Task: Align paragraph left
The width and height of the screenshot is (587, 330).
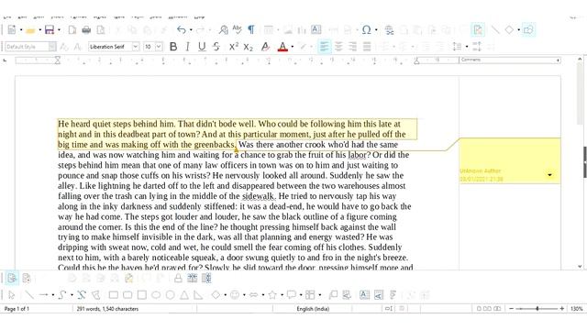Action: click(x=324, y=47)
